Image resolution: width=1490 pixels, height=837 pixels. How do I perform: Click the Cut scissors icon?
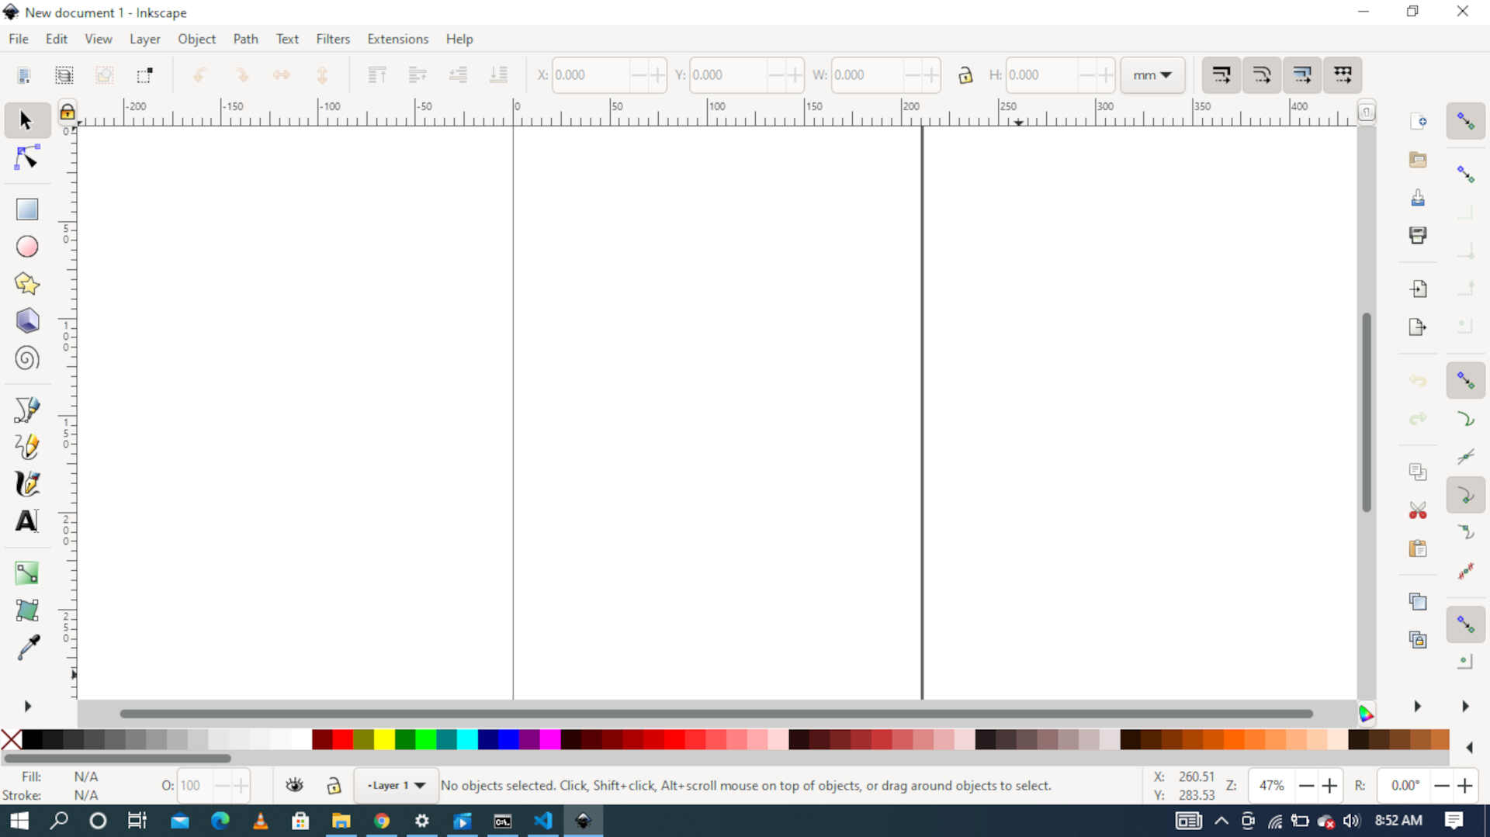(x=1418, y=510)
